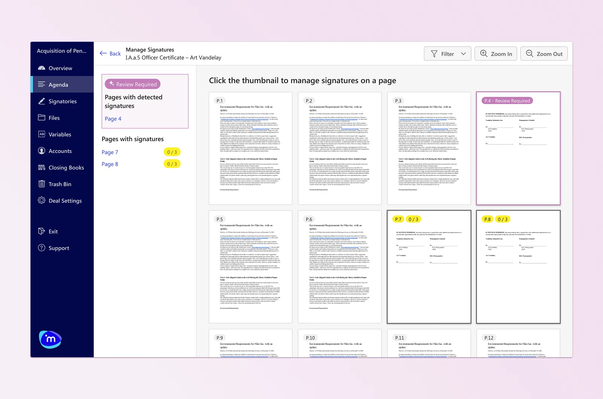Click the Accounts person icon
This screenshot has width=603, height=399.
coord(41,151)
